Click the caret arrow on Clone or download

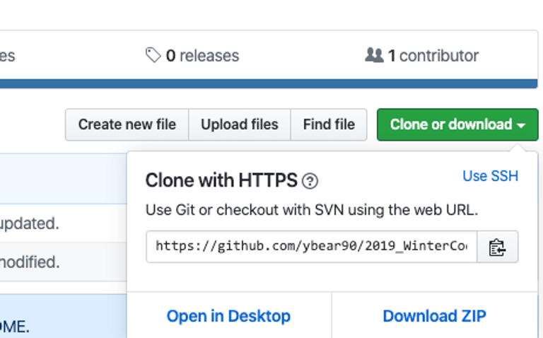coord(521,125)
